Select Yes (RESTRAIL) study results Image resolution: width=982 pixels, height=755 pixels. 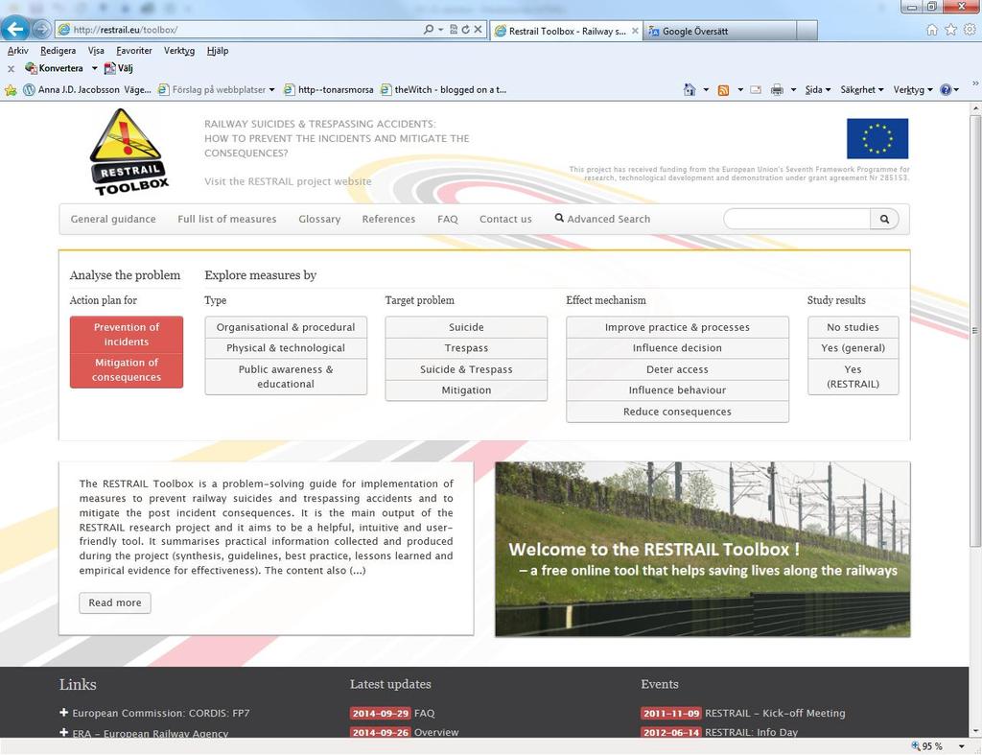(853, 377)
